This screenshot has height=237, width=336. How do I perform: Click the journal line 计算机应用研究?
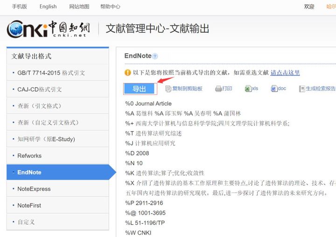pos(150,143)
